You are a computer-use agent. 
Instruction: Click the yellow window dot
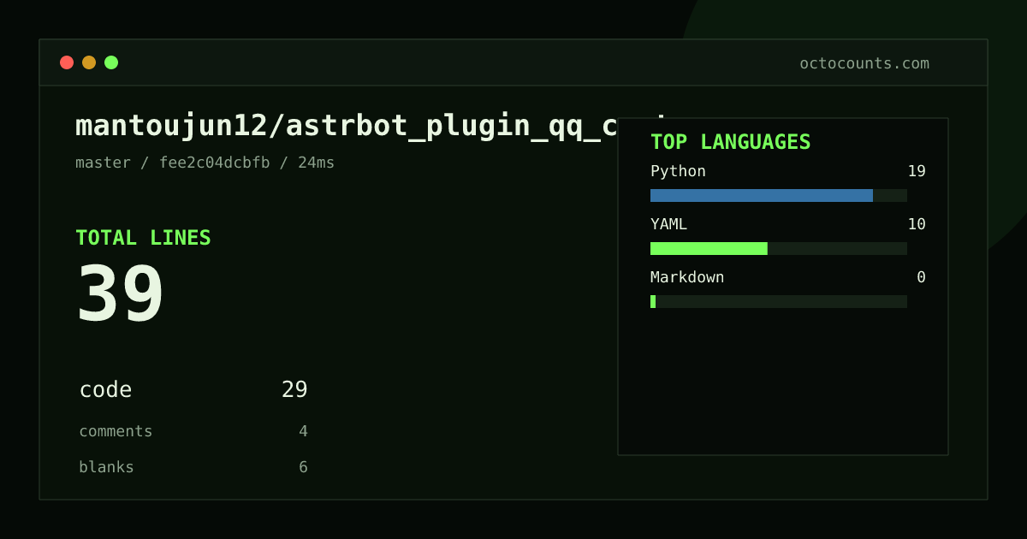coord(89,62)
